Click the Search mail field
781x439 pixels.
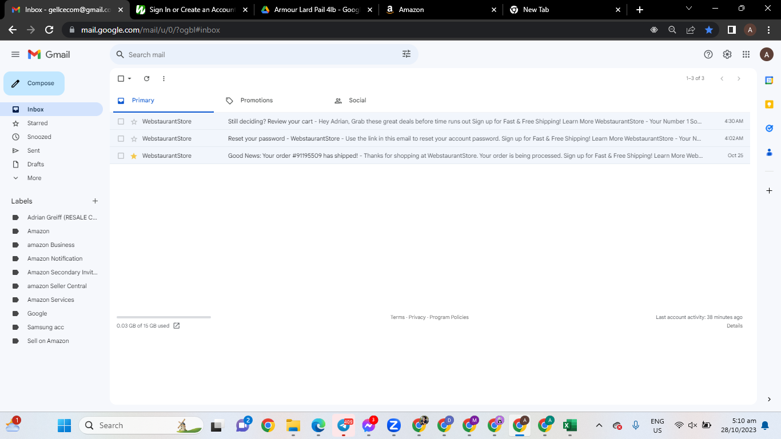click(264, 54)
